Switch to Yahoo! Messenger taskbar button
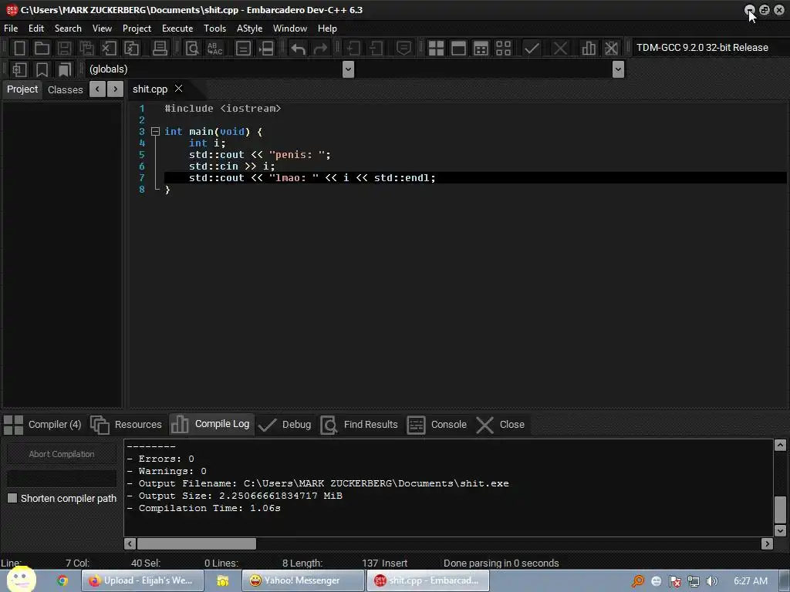 pyautogui.click(x=302, y=580)
